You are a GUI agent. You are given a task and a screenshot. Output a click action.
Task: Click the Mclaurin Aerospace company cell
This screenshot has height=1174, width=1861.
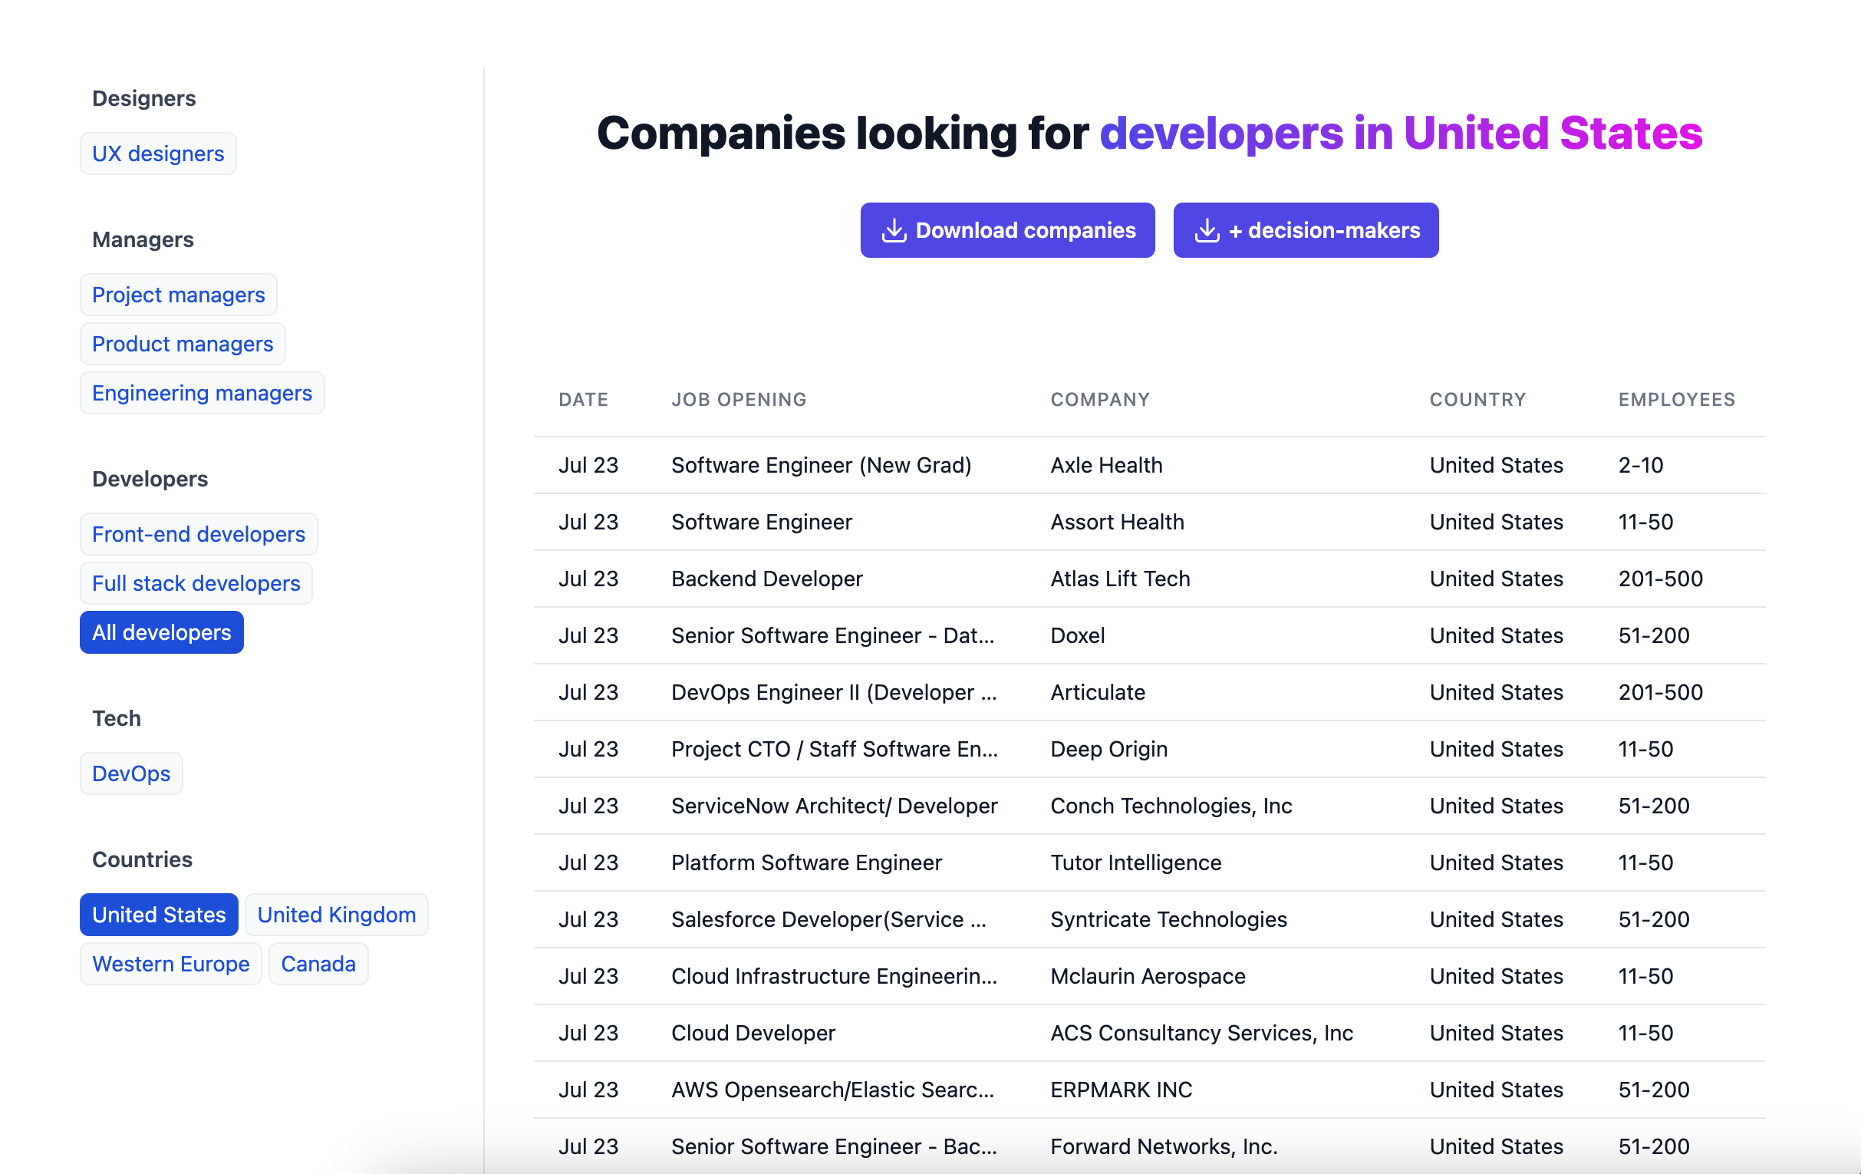click(x=1148, y=976)
